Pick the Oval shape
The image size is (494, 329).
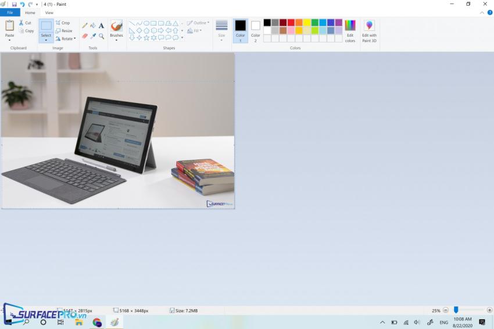click(146, 23)
